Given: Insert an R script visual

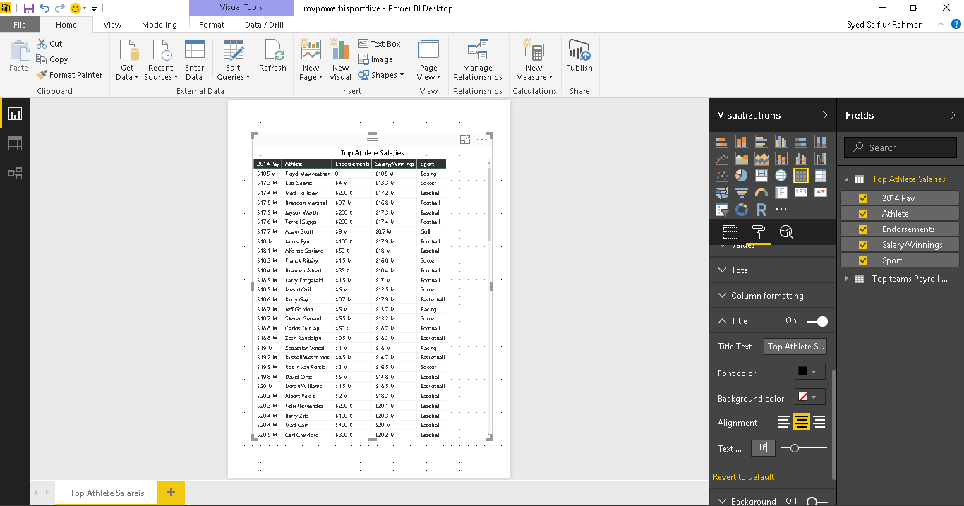Looking at the screenshot, I should coord(761,209).
